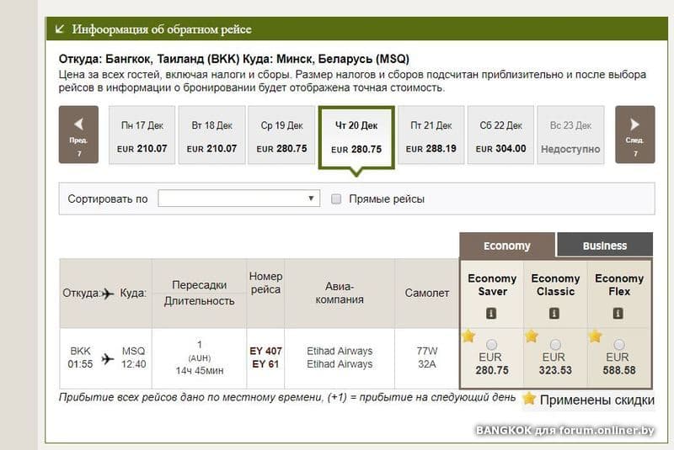
Task: Enable the Прямые рейсы checkbox
Action: 336,199
